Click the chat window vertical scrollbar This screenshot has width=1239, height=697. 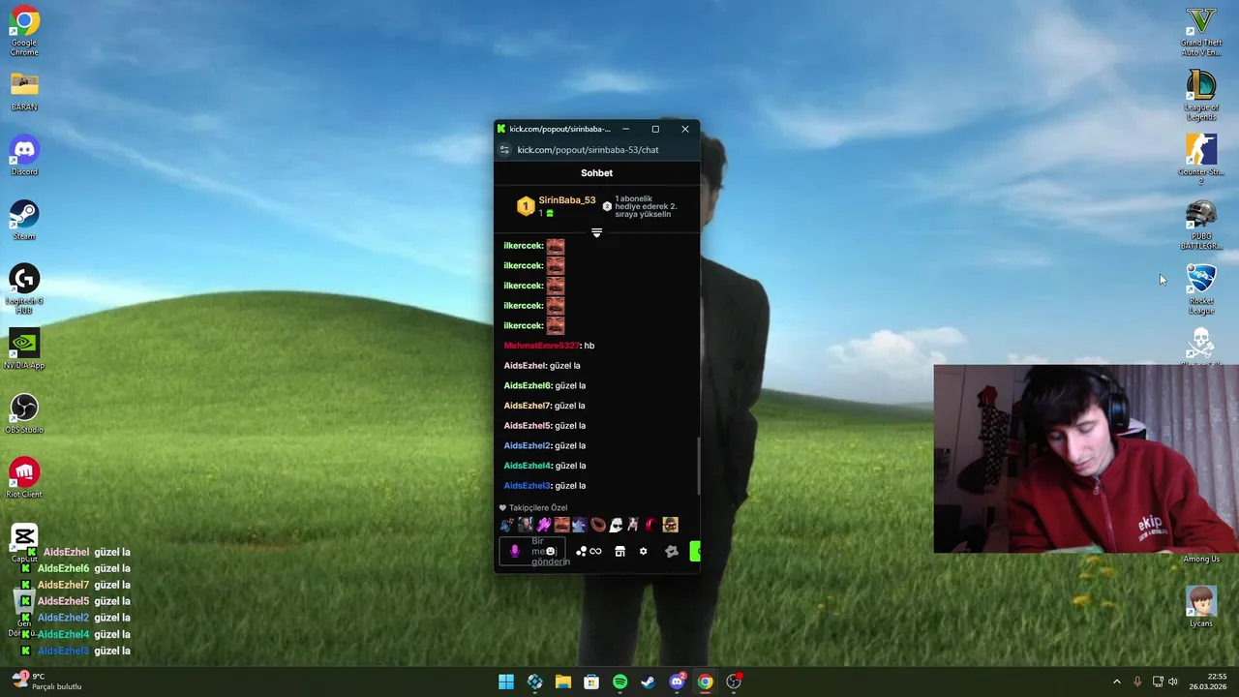pyautogui.click(x=698, y=465)
